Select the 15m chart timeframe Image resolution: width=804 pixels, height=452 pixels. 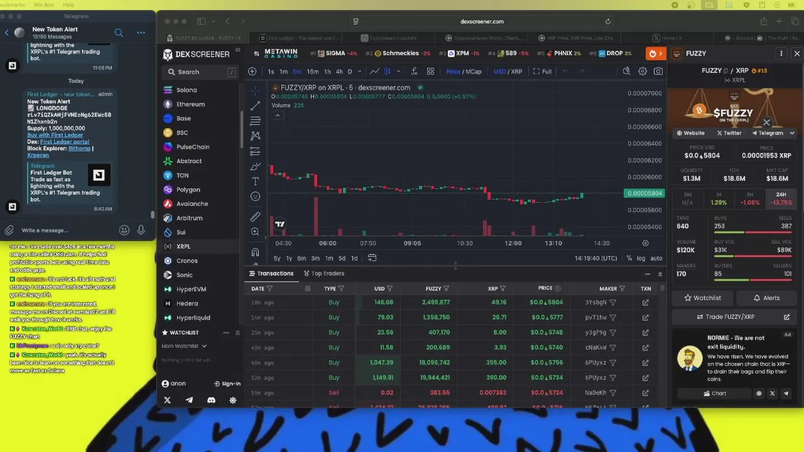tap(312, 72)
